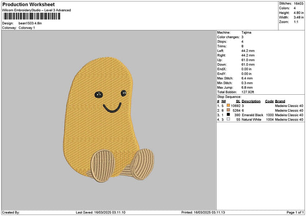Choose the Natural White color swatch
This screenshot has height=216, width=306.
tap(228, 119)
